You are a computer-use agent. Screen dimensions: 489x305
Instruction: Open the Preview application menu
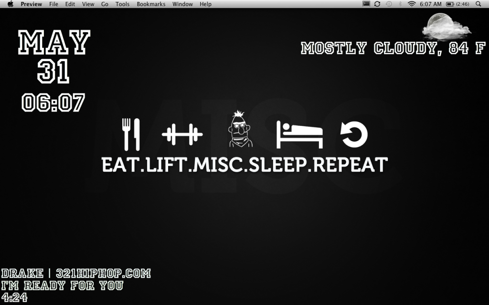(x=31, y=4)
